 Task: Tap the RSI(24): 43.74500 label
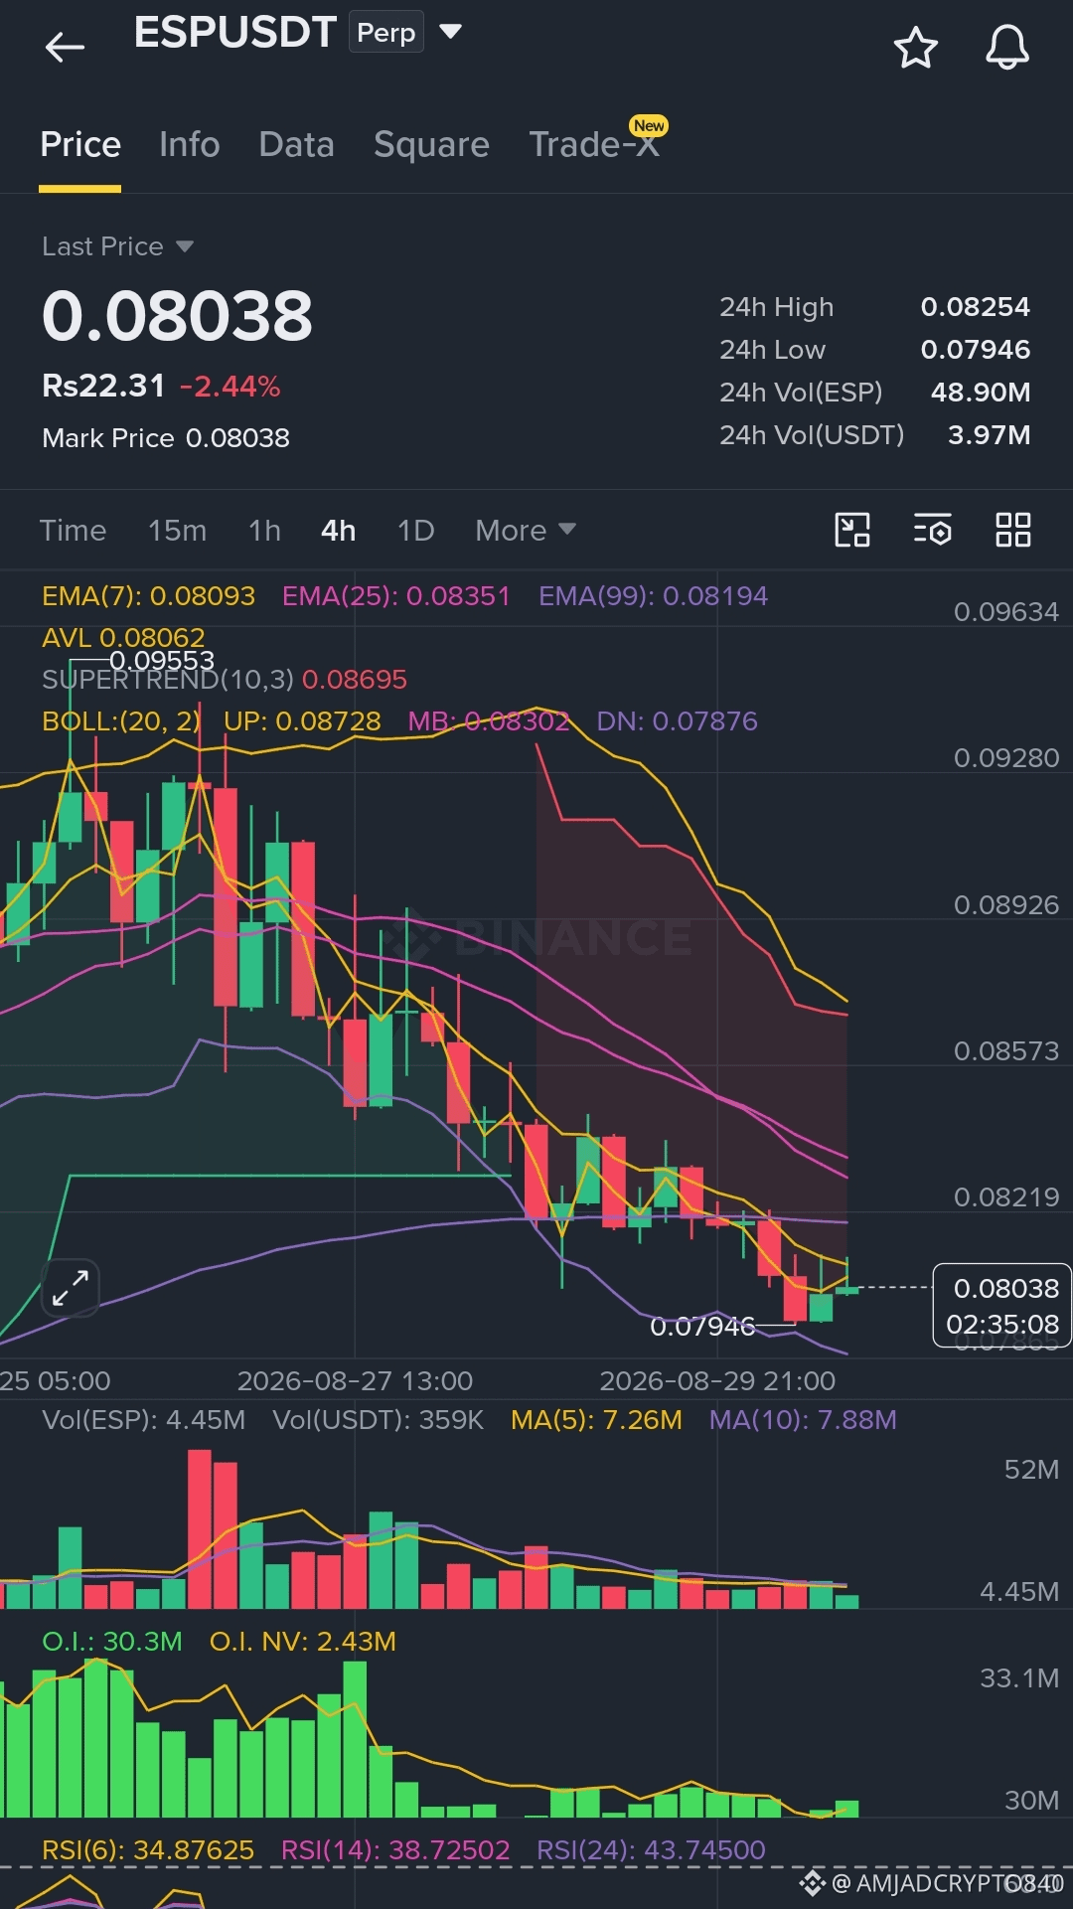(x=651, y=1849)
